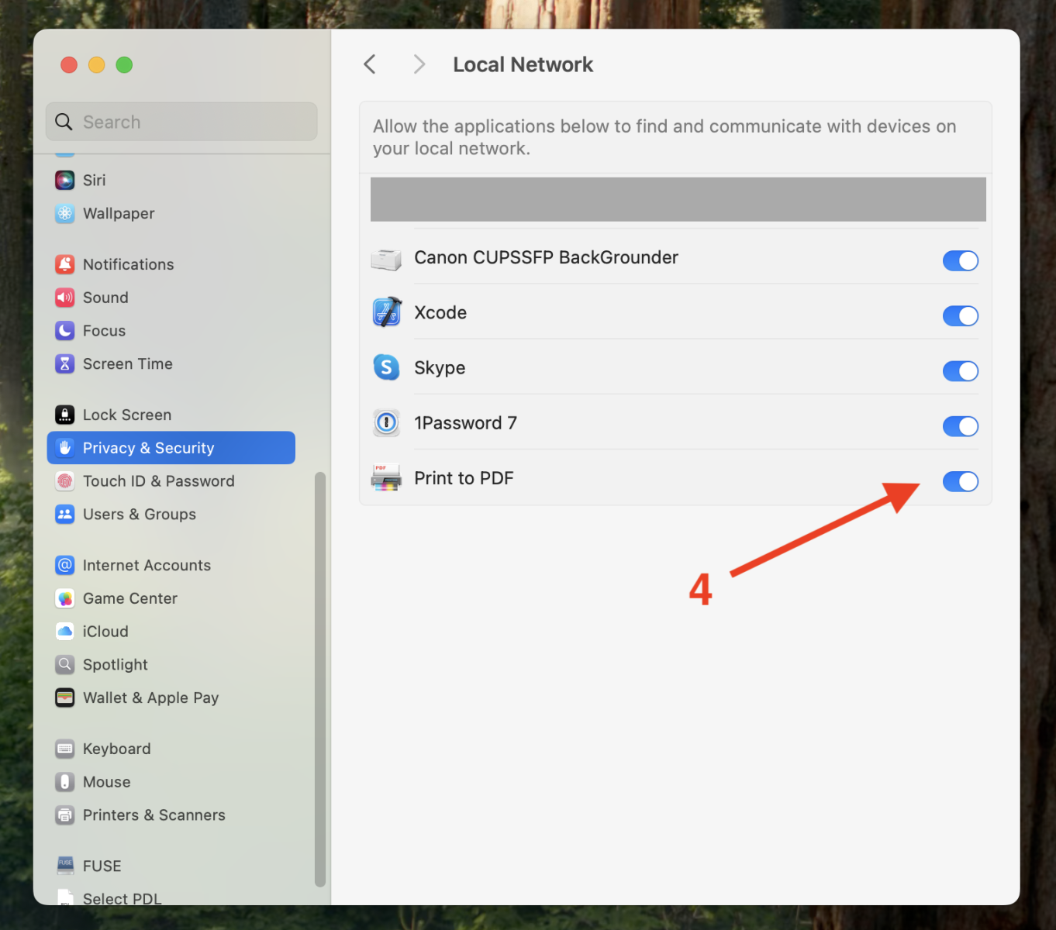
Task: Click the Print to PDF label
Action: click(464, 478)
